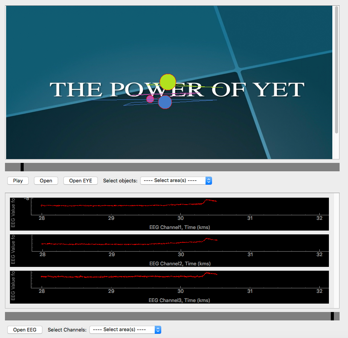
Task: Click the 'EEG Channel2, Time (kms)' label
Action: [180, 263]
